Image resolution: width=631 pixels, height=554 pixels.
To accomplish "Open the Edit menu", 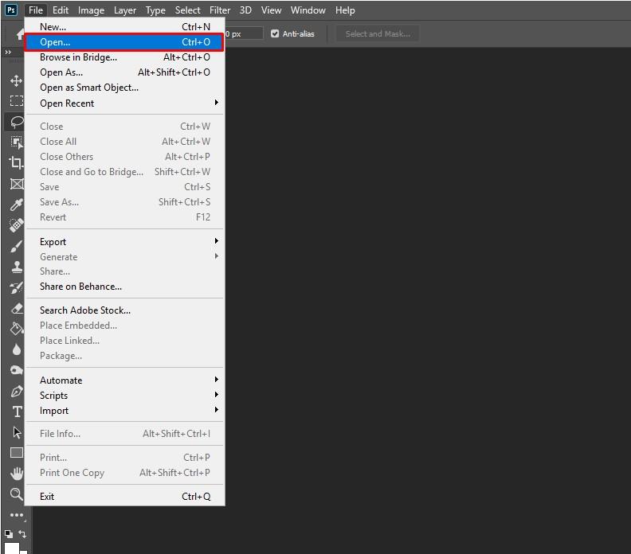I will coord(61,10).
